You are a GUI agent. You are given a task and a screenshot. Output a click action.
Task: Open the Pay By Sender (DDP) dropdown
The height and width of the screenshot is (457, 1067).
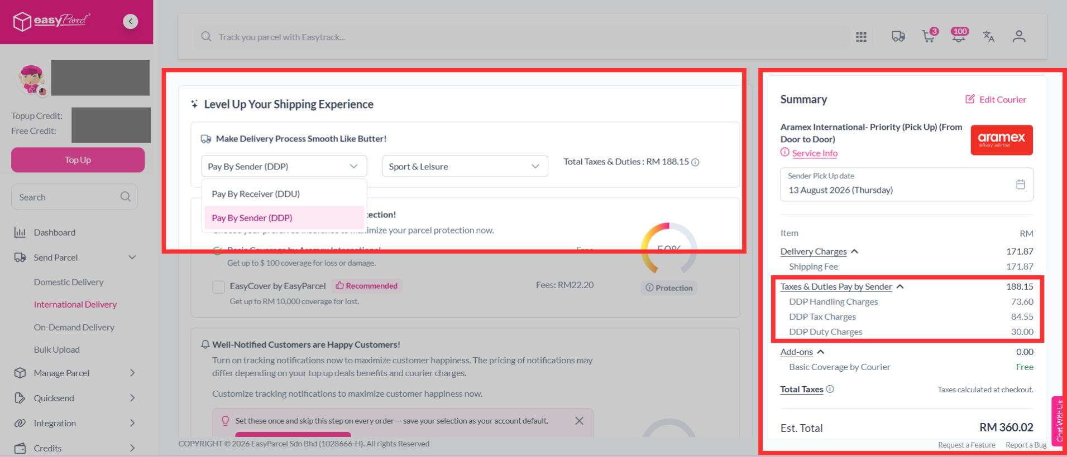(284, 166)
